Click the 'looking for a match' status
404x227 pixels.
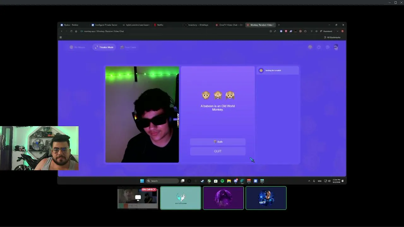pyautogui.click(x=277, y=70)
